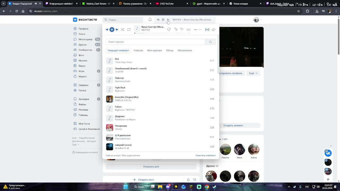The width and height of the screenshot is (340, 191).
Task: Open Профиль in the left sidebar
Action: click(x=83, y=29)
